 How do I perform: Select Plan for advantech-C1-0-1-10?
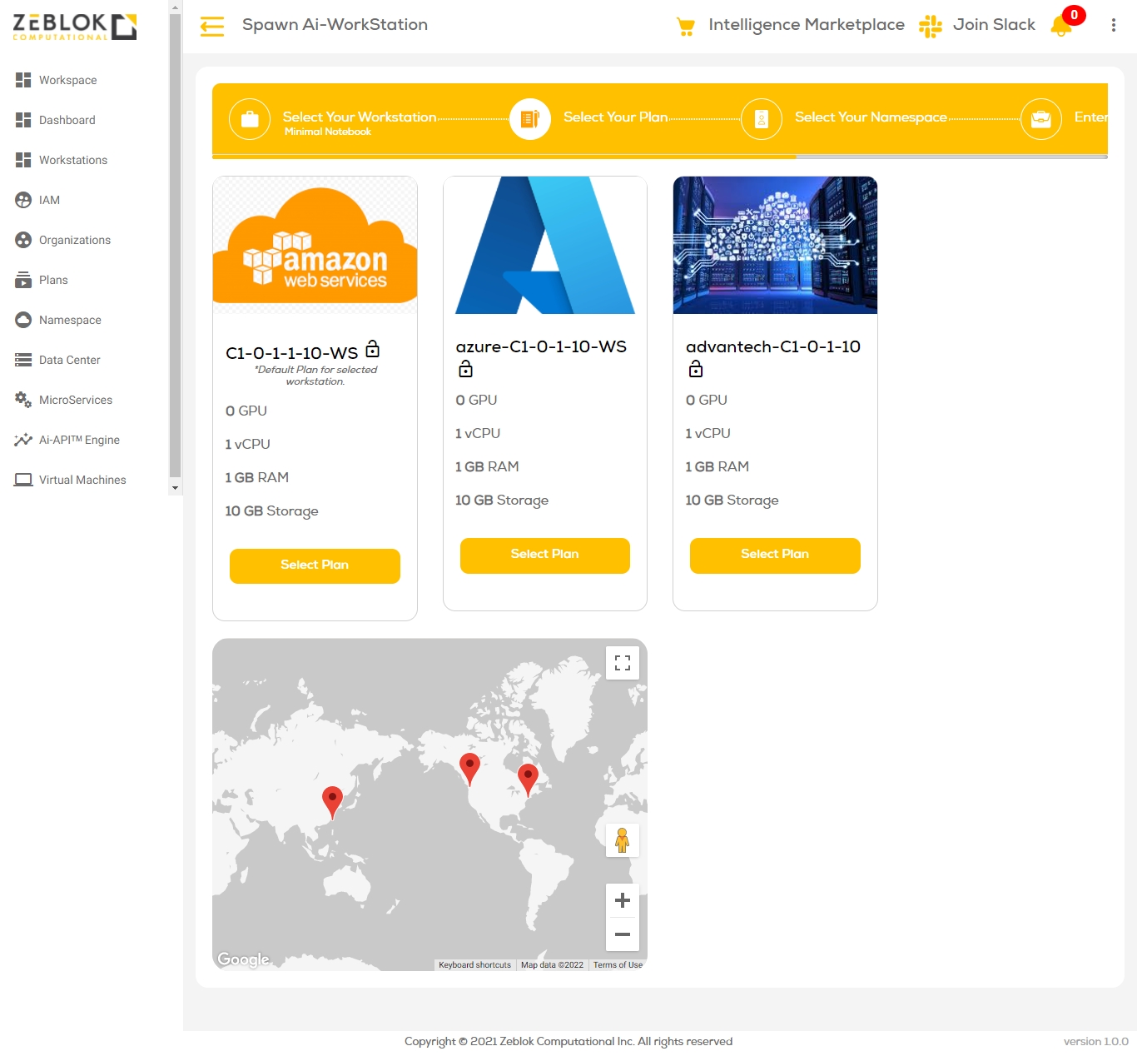coord(774,555)
